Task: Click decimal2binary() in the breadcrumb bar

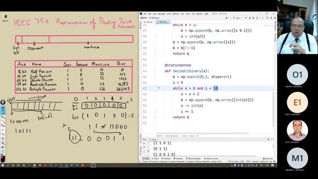Action: (172, 136)
